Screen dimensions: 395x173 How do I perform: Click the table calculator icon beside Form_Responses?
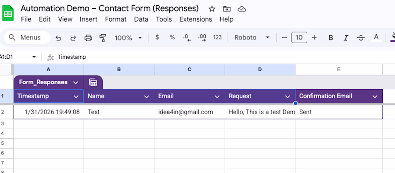click(x=93, y=83)
